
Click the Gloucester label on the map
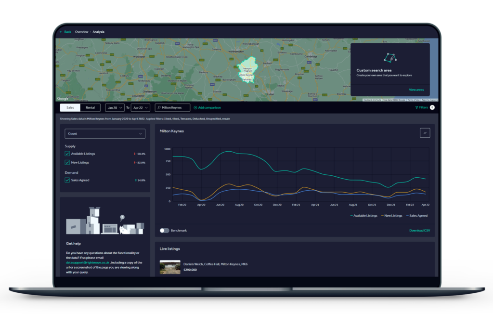138,96
